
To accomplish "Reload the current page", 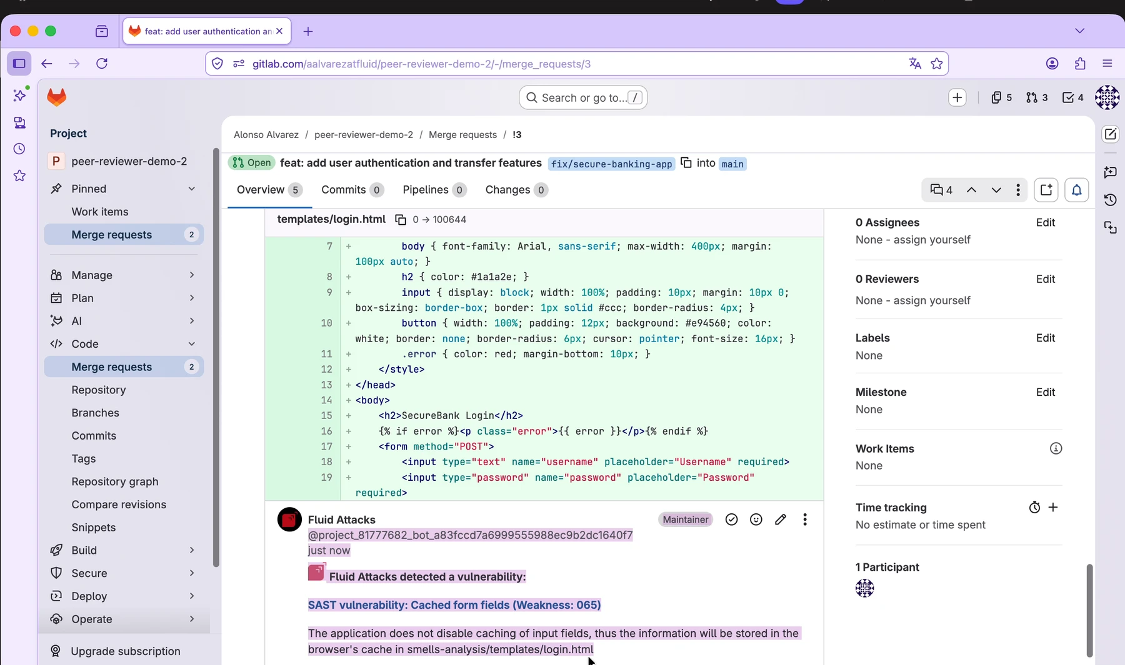I will (102, 64).
